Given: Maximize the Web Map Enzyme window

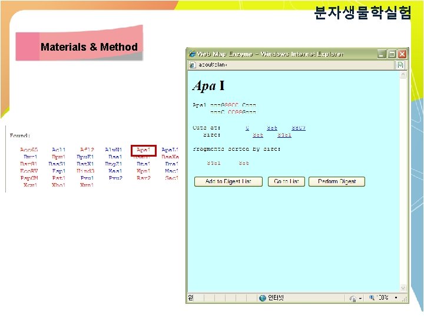Looking at the screenshot, I should (392, 54).
